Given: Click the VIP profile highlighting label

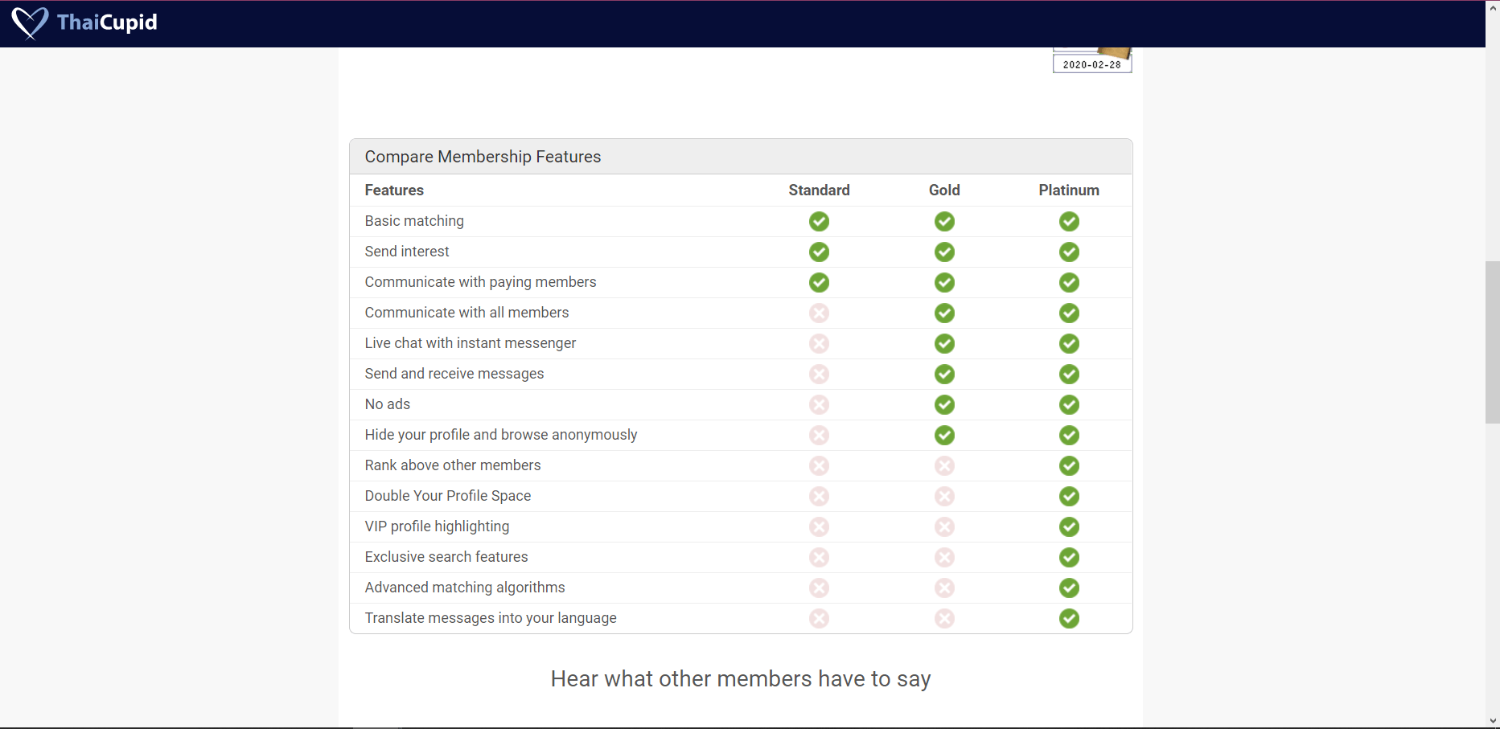Looking at the screenshot, I should click(x=437, y=526).
